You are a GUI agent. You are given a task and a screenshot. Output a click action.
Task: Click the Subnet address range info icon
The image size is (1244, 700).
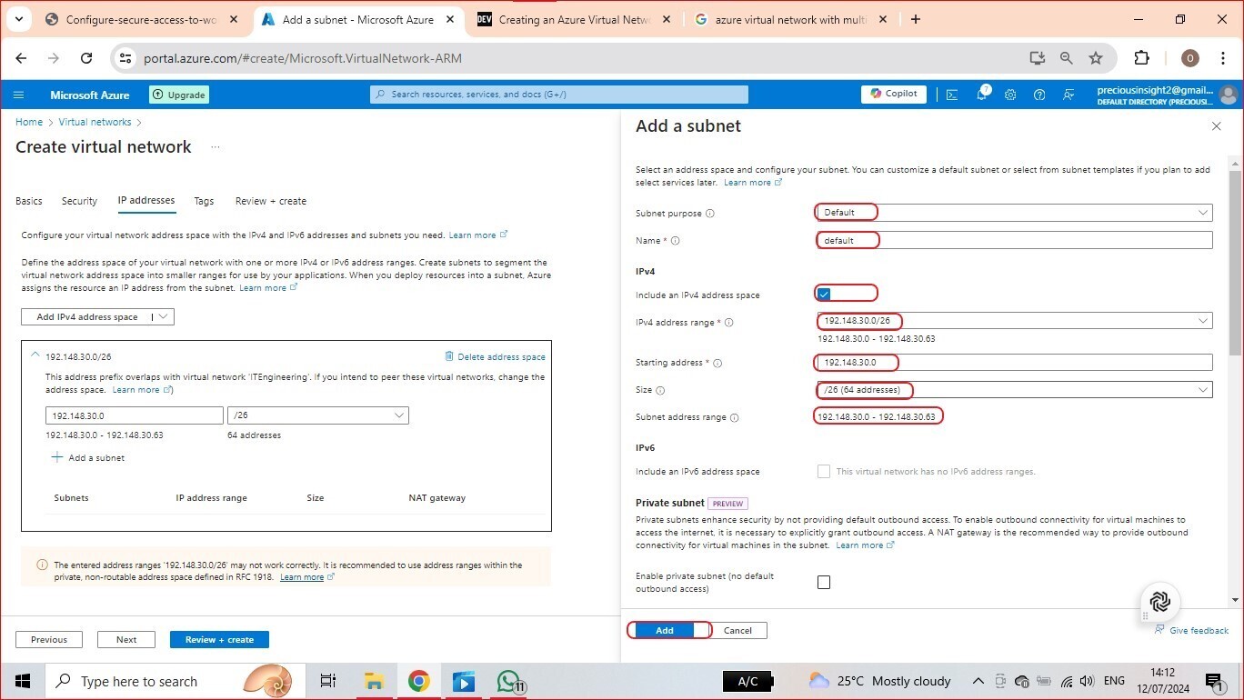[x=734, y=418]
